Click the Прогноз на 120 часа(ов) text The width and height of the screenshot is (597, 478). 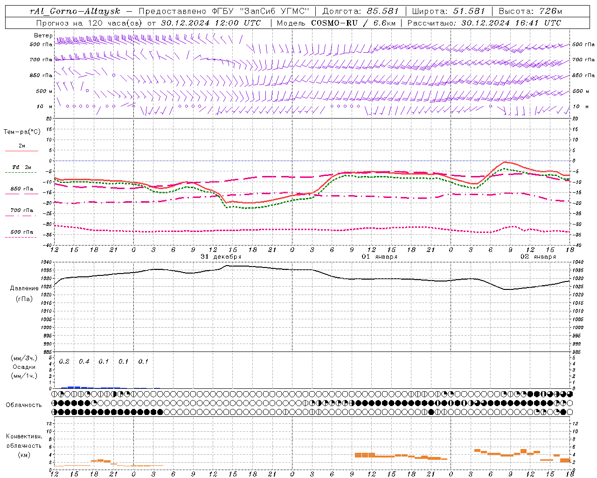(x=90, y=23)
